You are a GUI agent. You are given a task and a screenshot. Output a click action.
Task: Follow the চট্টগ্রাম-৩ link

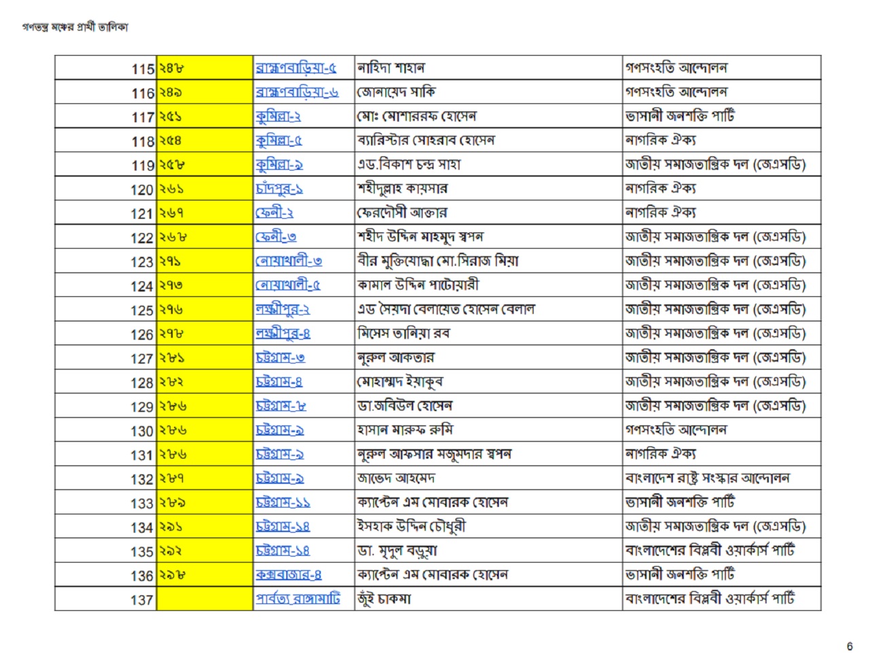click(x=280, y=357)
